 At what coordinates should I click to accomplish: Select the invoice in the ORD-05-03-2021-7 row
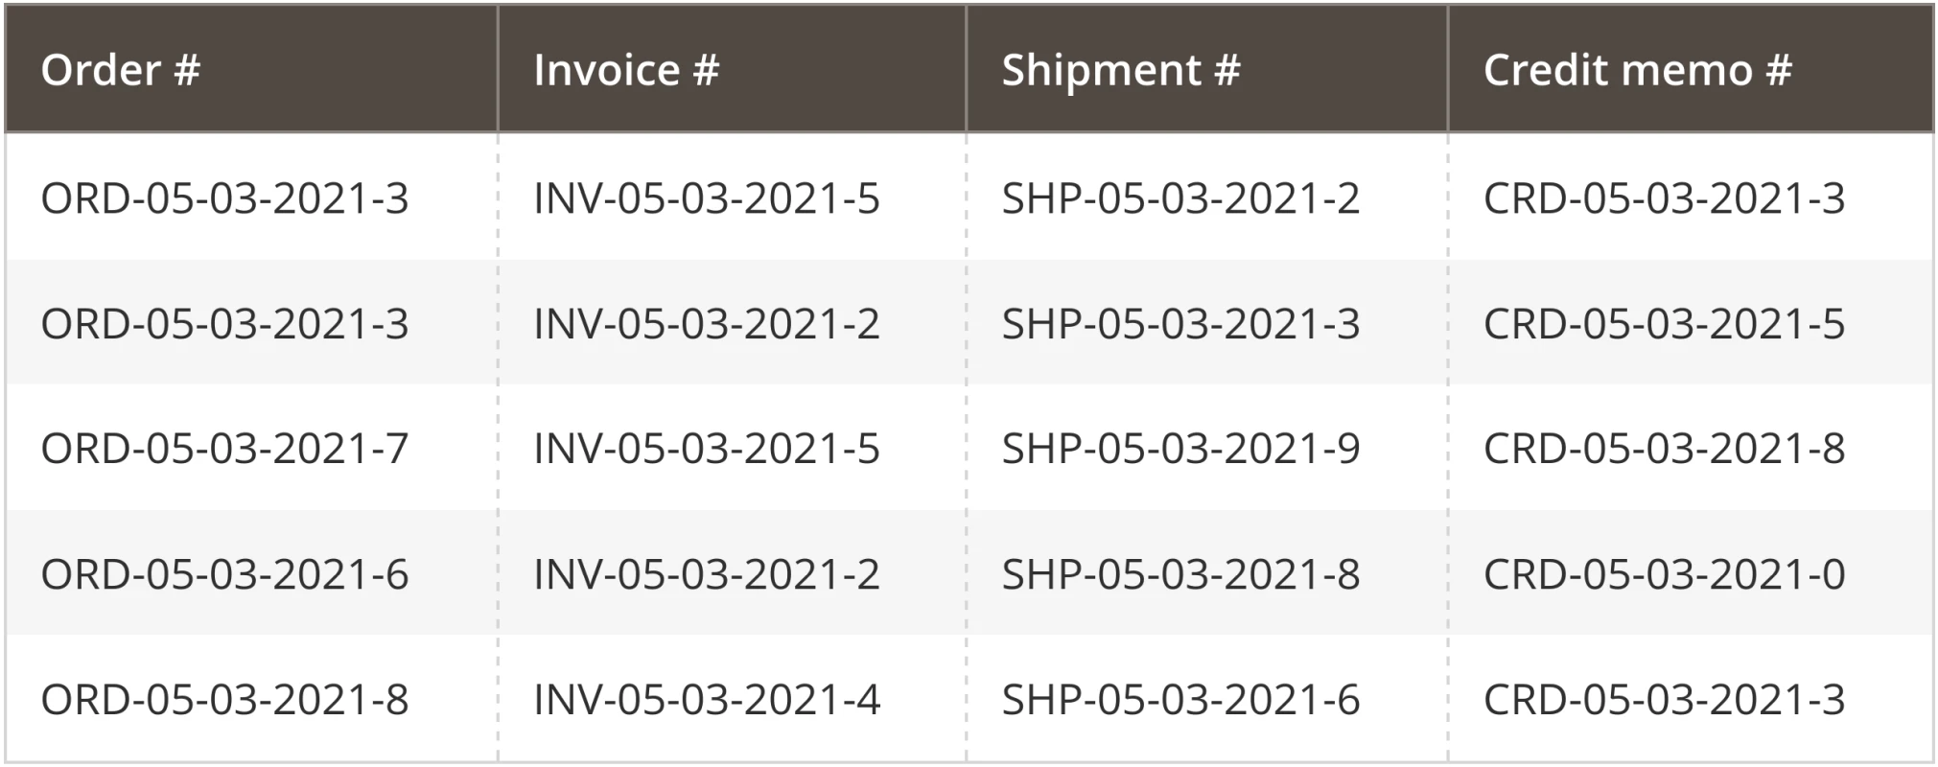click(x=706, y=449)
